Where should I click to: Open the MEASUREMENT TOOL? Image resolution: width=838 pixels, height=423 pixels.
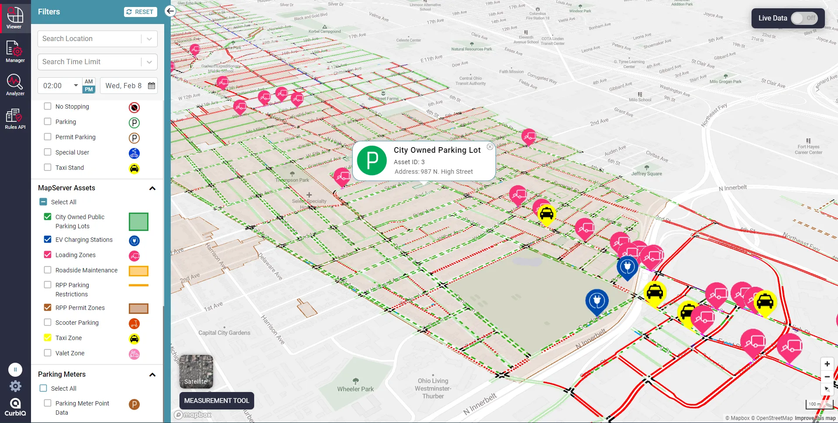[216, 400]
